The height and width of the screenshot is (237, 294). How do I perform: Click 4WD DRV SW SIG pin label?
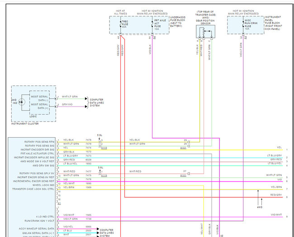[43, 166]
